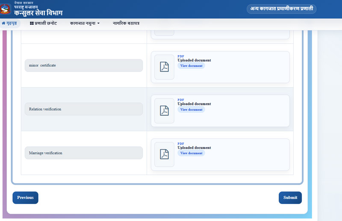Select the minor certificate name field
342x221 pixels.
84,65
